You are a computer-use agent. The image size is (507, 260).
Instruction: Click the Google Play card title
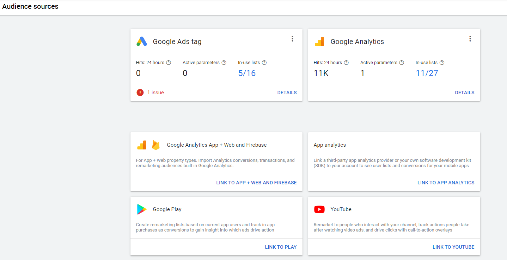coord(167,209)
